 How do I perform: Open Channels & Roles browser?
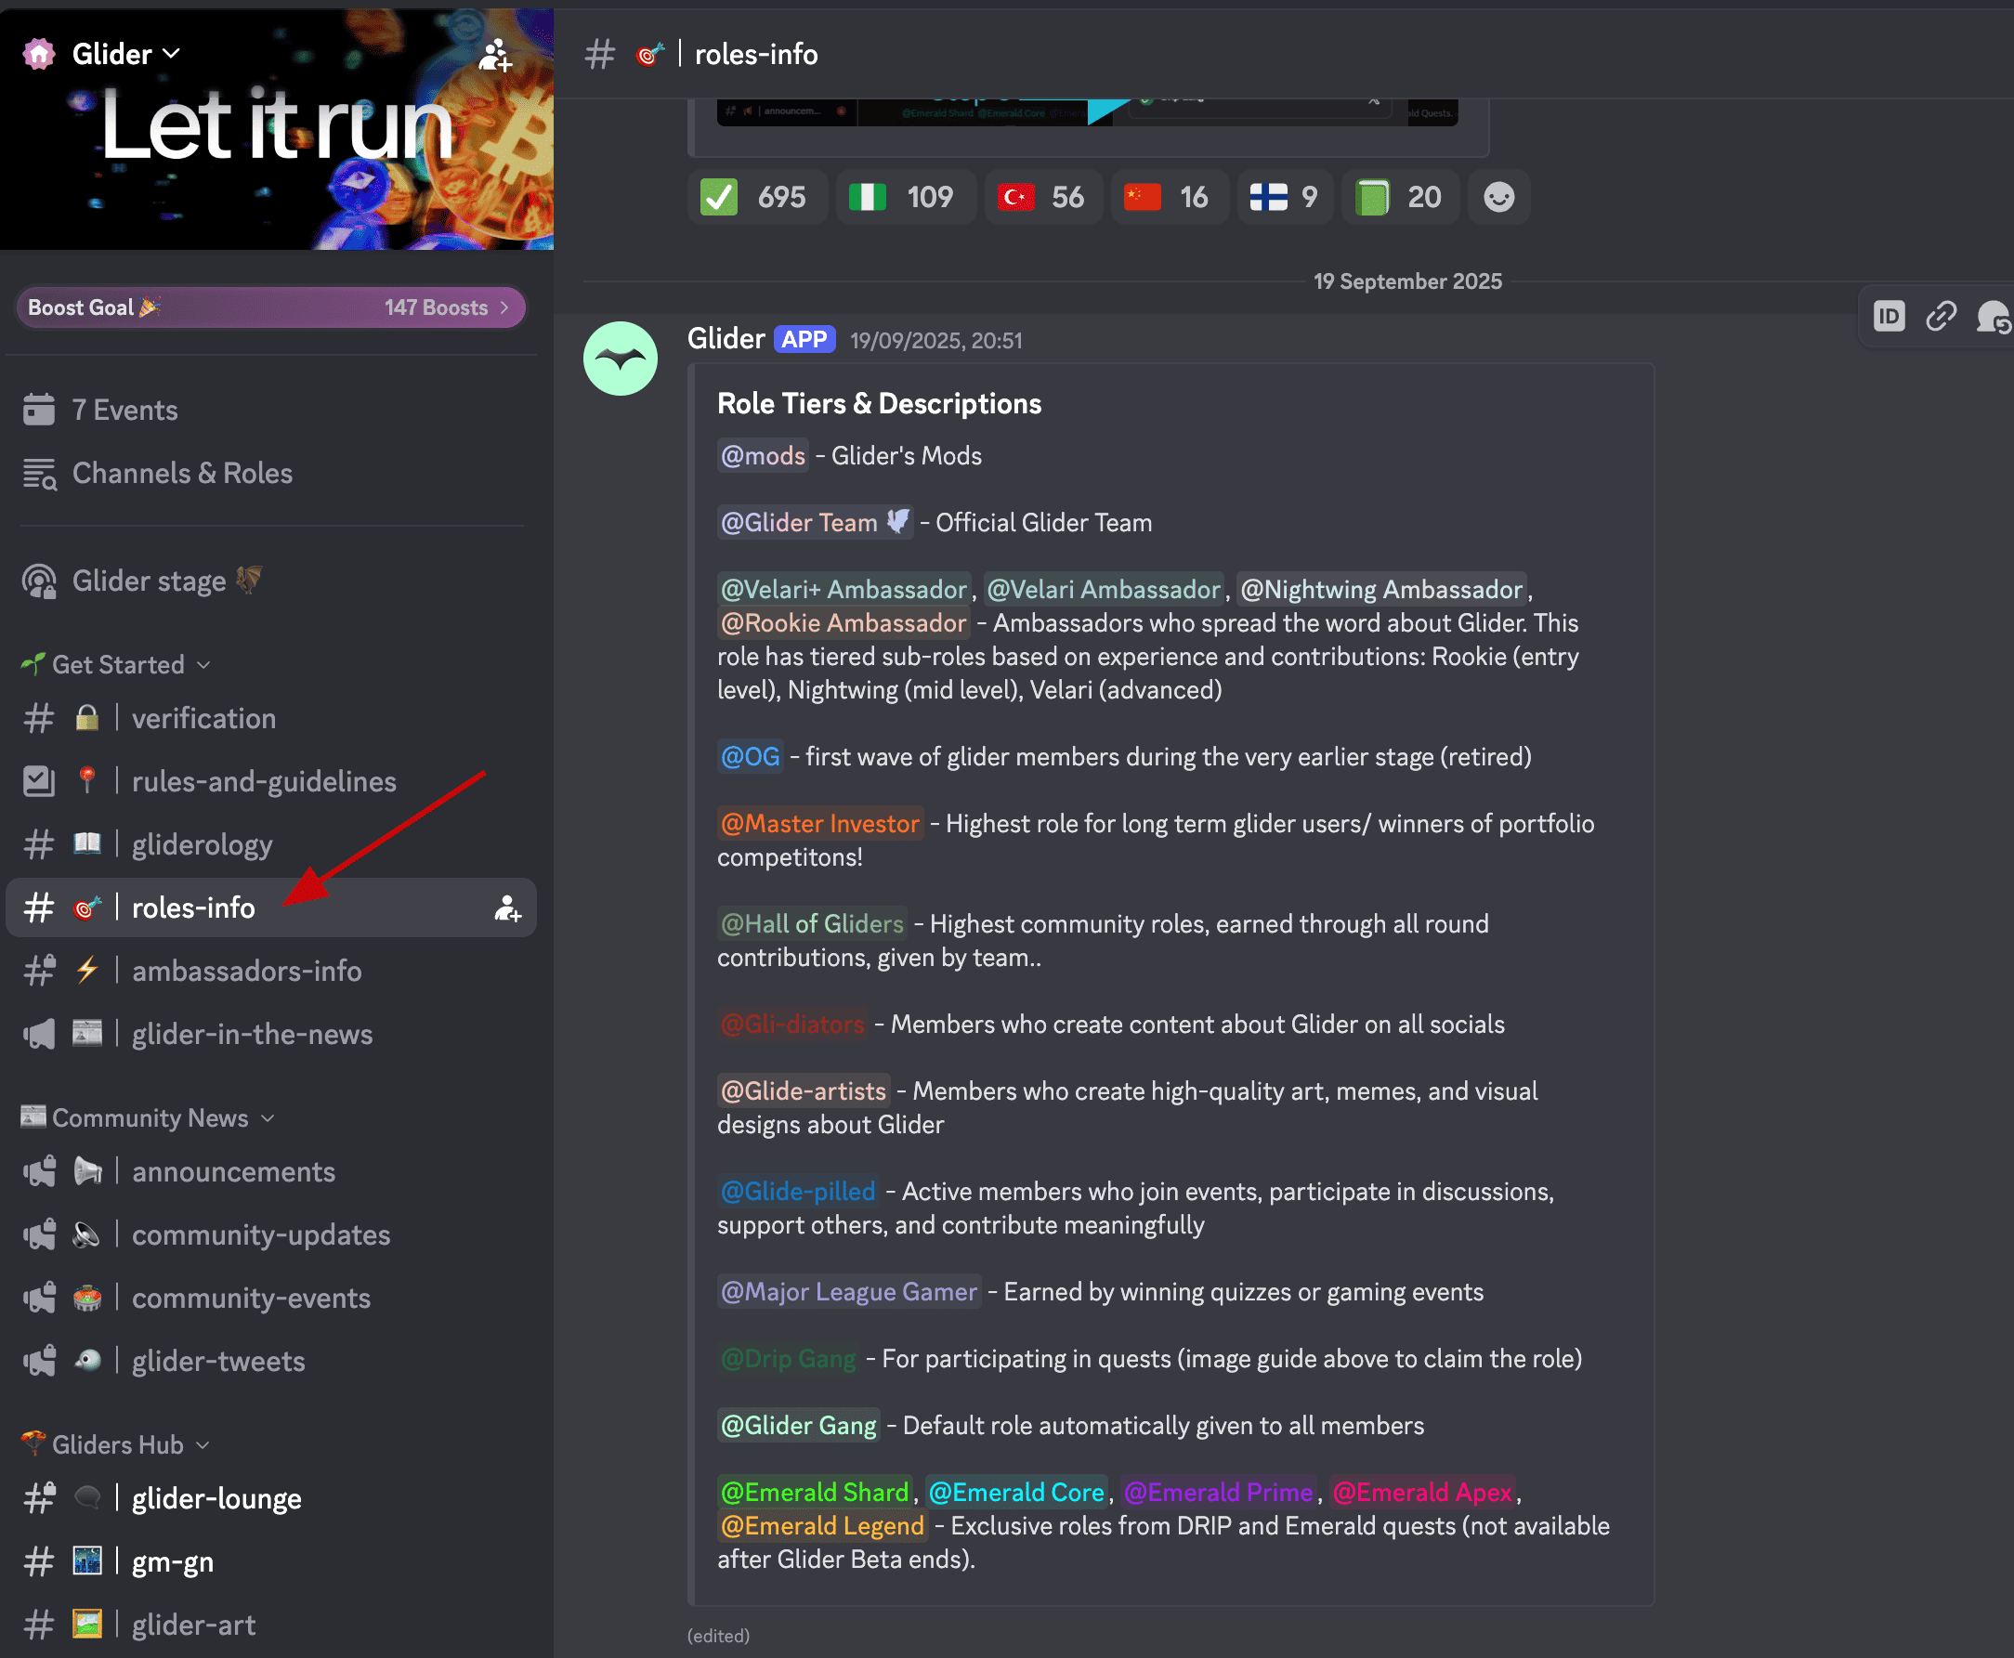(181, 474)
